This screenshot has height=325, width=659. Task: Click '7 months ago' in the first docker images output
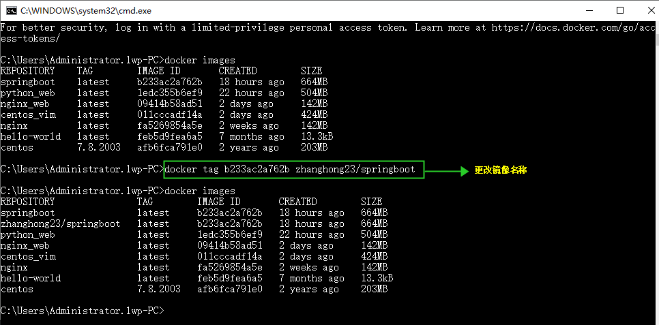tap(251, 137)
